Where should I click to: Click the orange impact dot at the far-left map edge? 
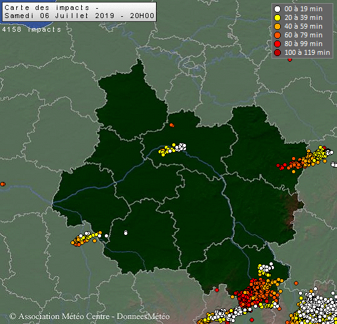[x=2, y=184]
